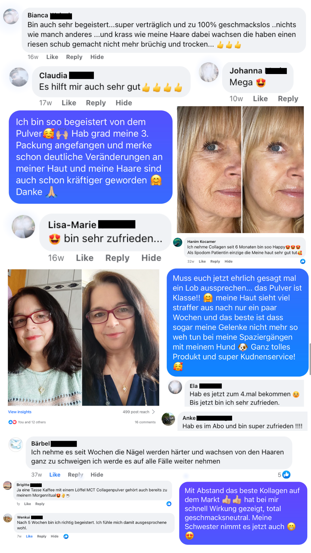
Task: Click the blue like reaction on Hanim's comment
Action: pos(303,261)
